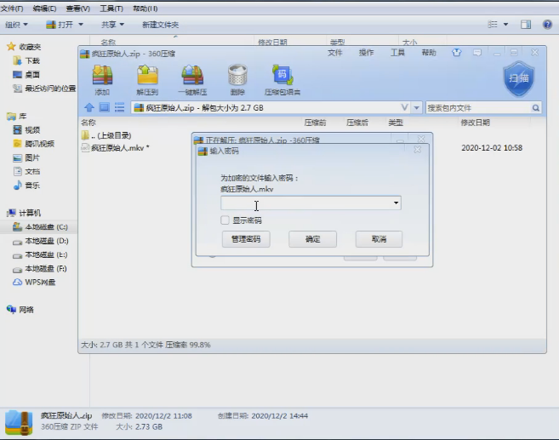
Task: Click the skin shirt icon in title bar
Action: 457,53
